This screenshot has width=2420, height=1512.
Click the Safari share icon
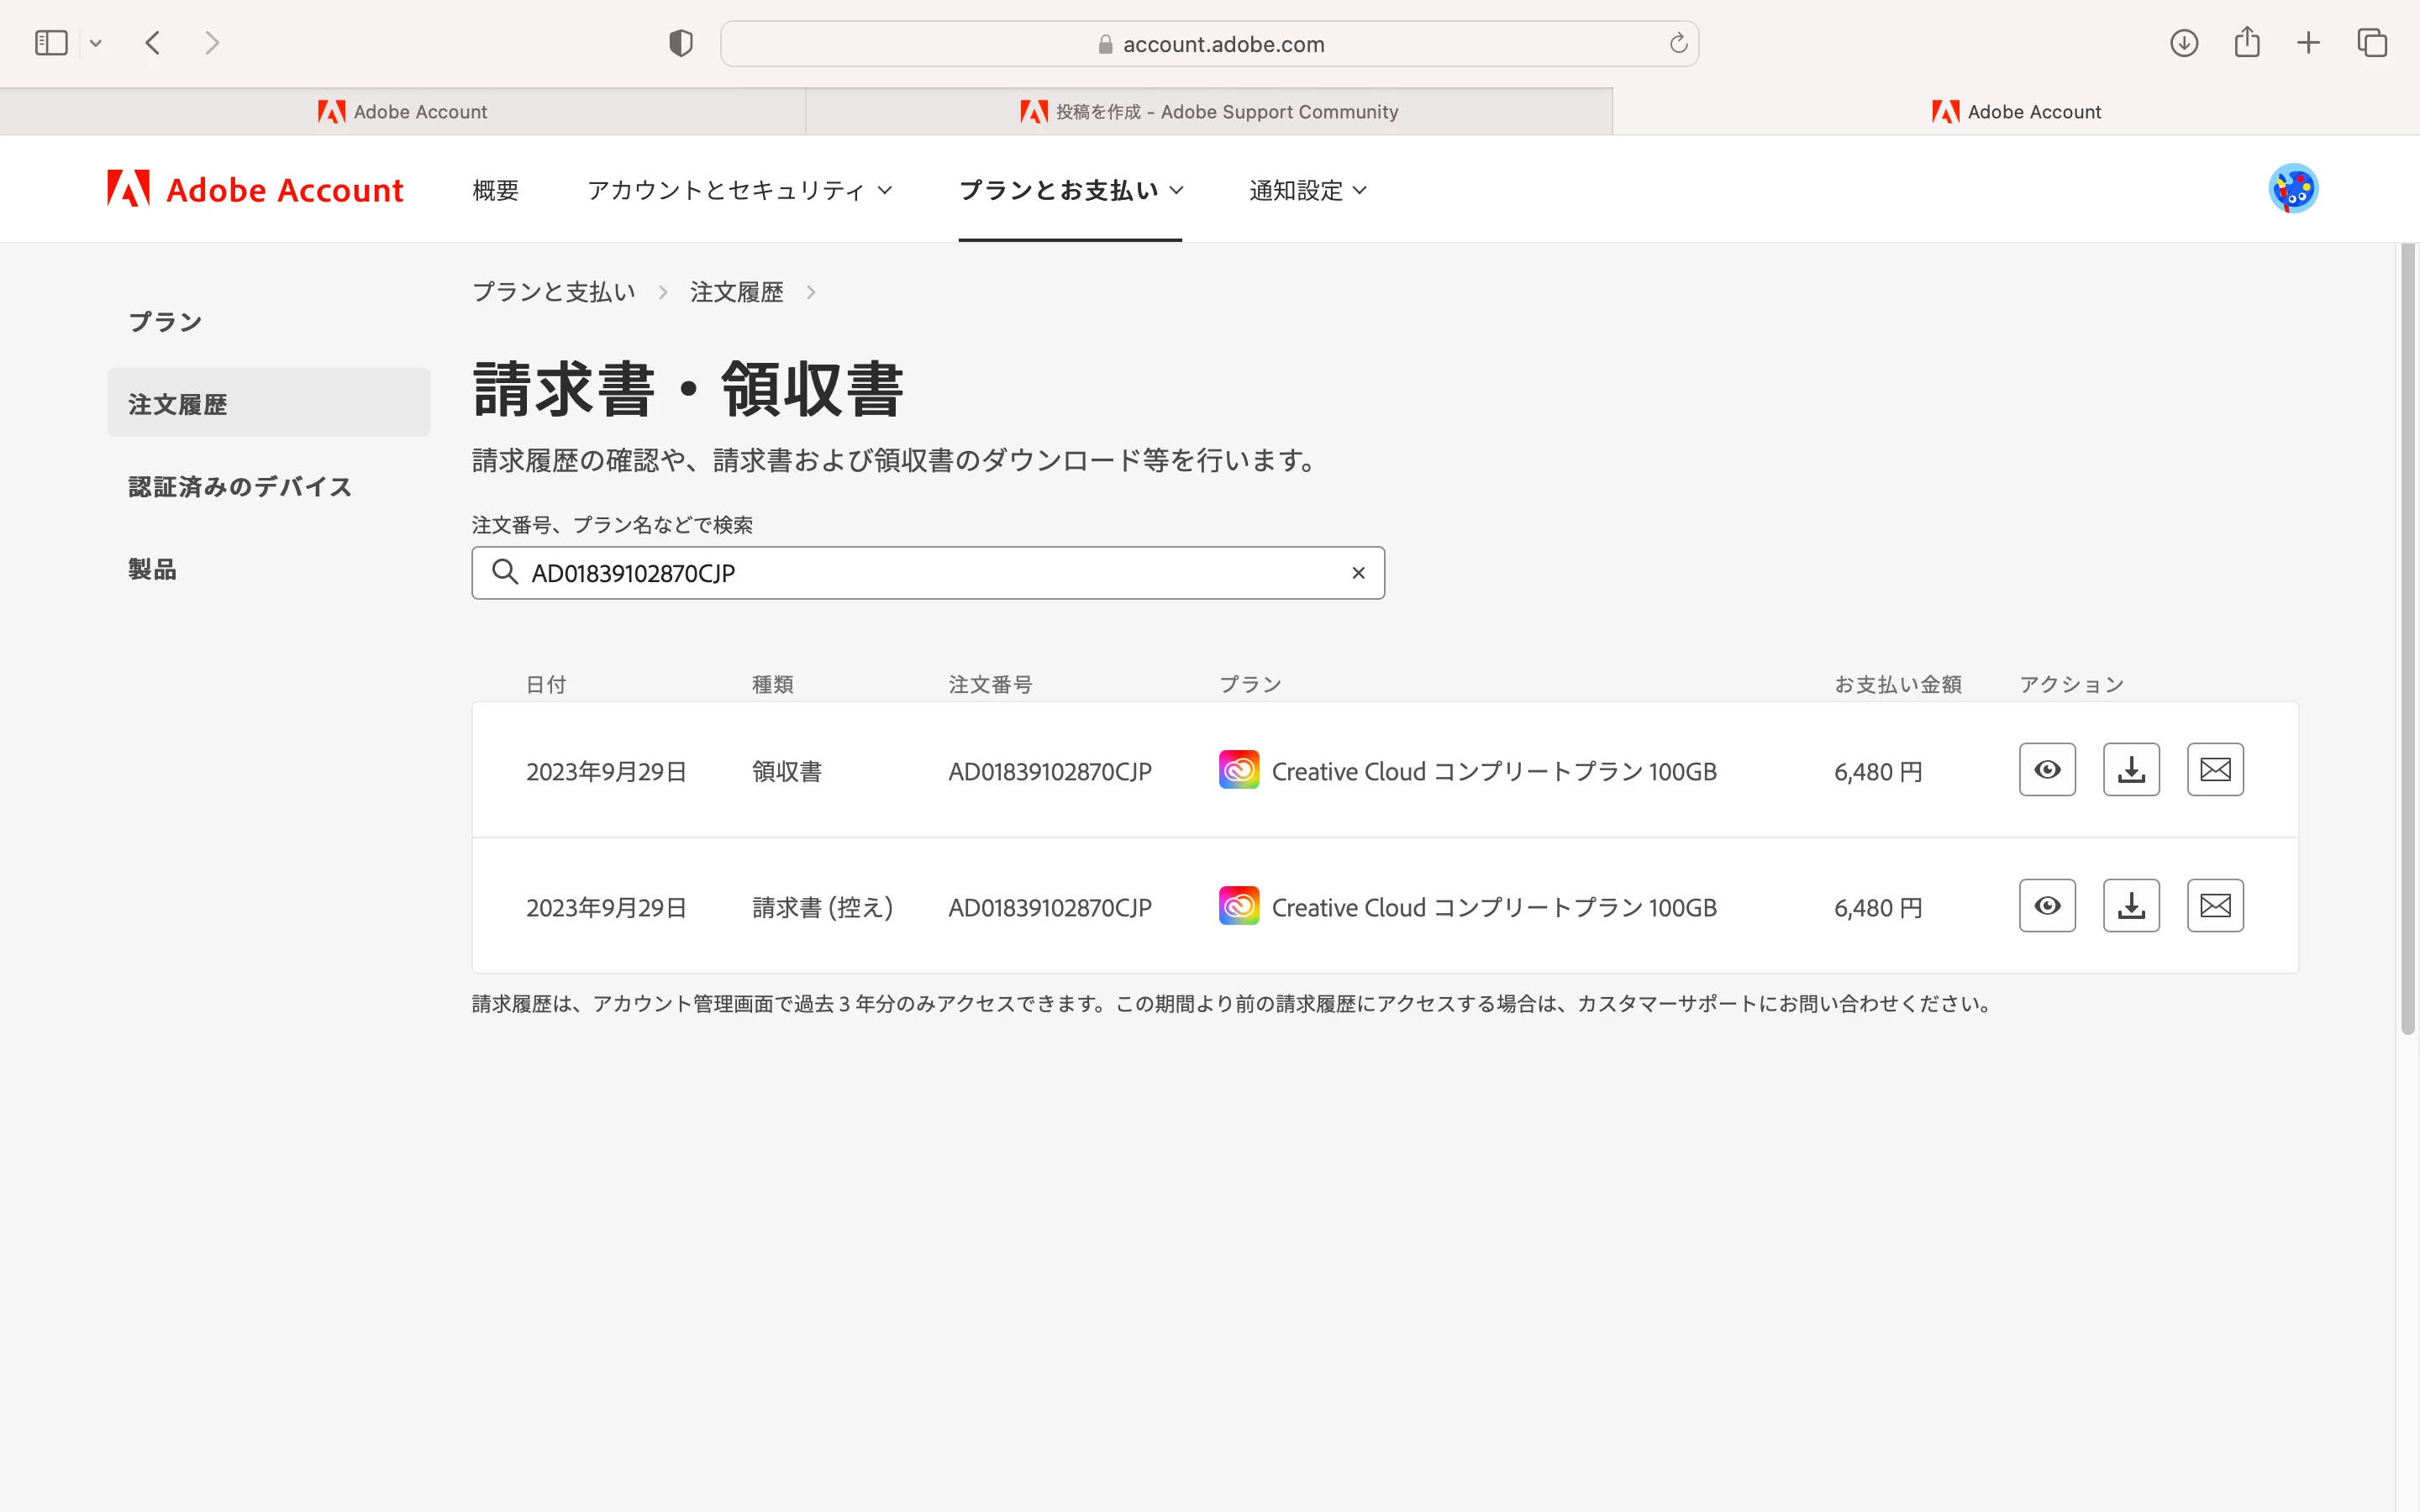(2247, 43)
